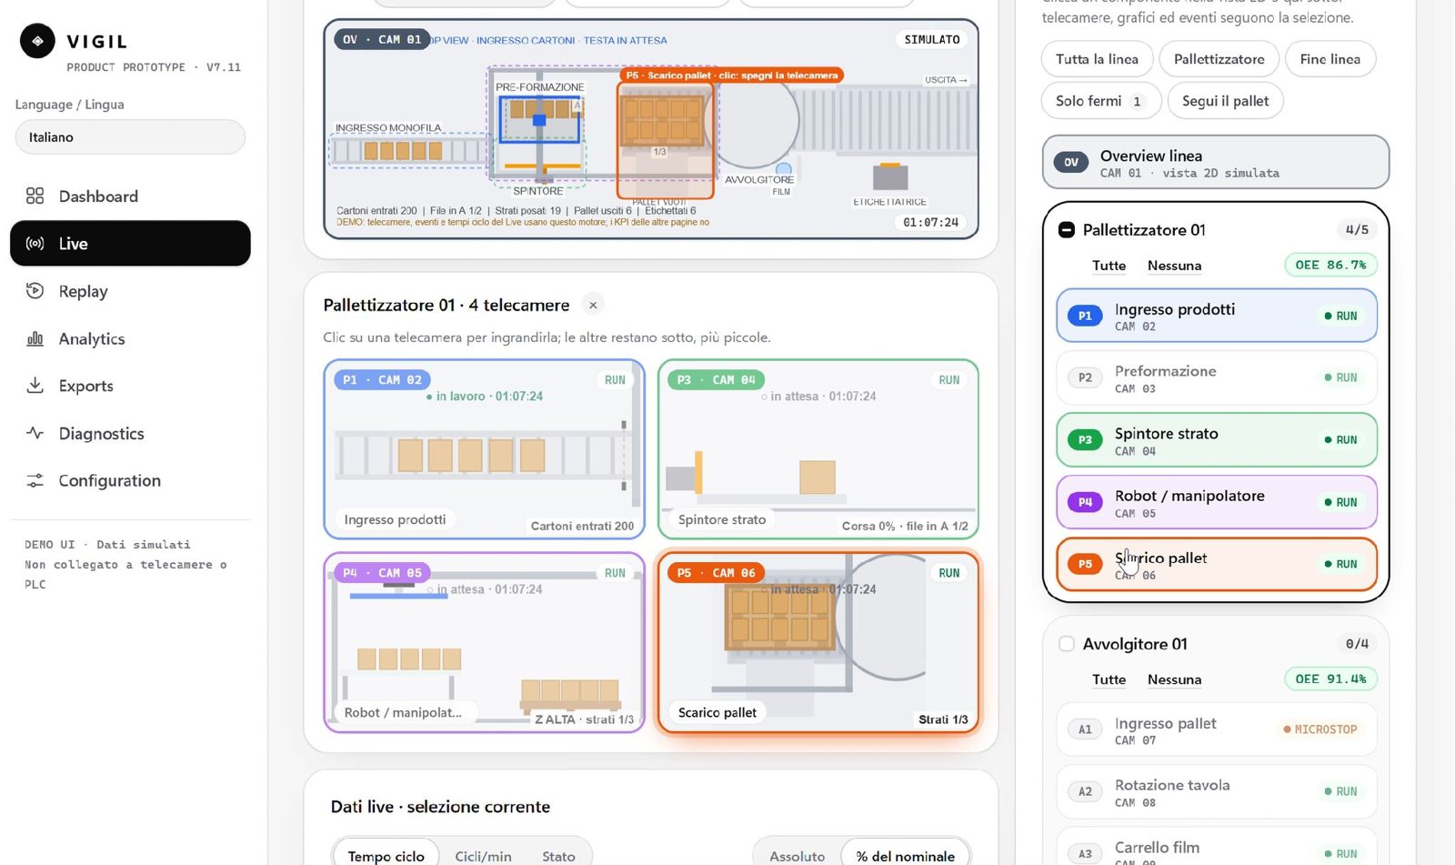Select the % del nominale mode
1455x865 pixels.
pos(906,856)
